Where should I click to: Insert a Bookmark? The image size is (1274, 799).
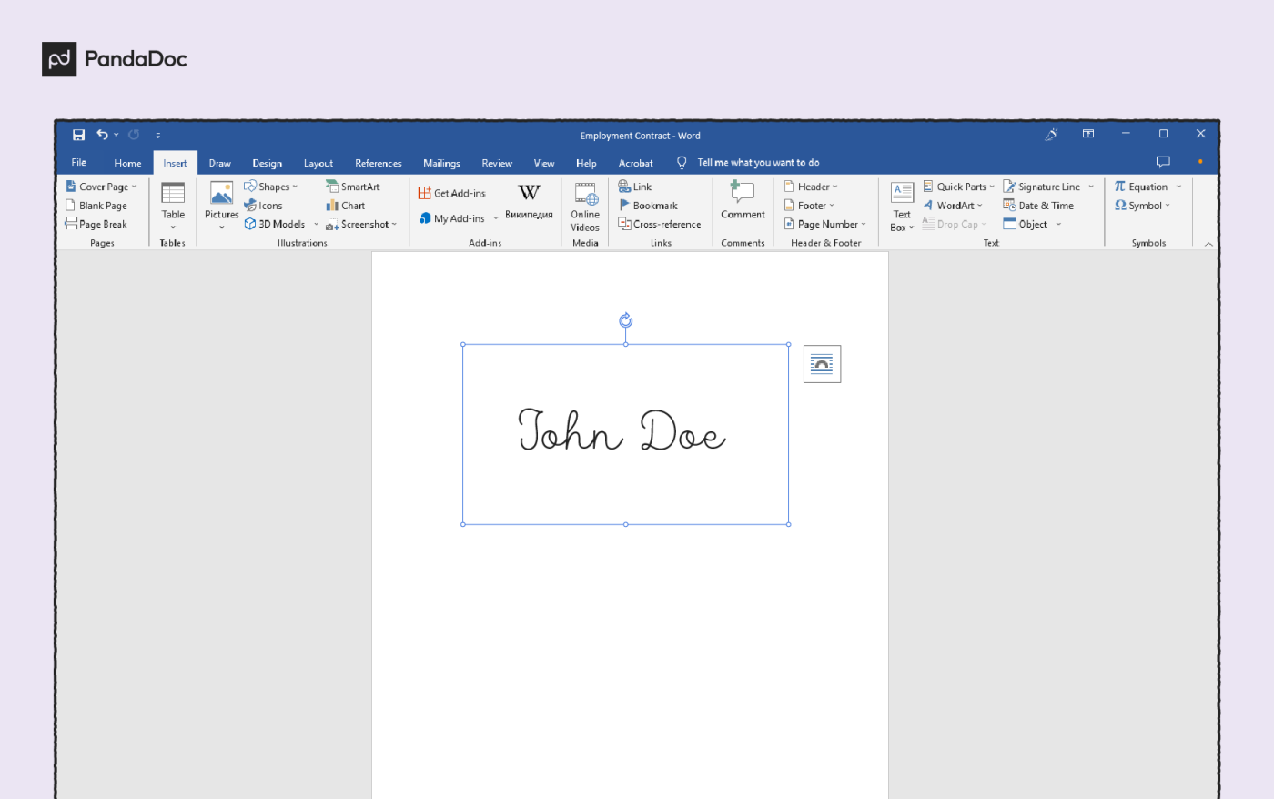pyautogui.click(x=650, y=205)
